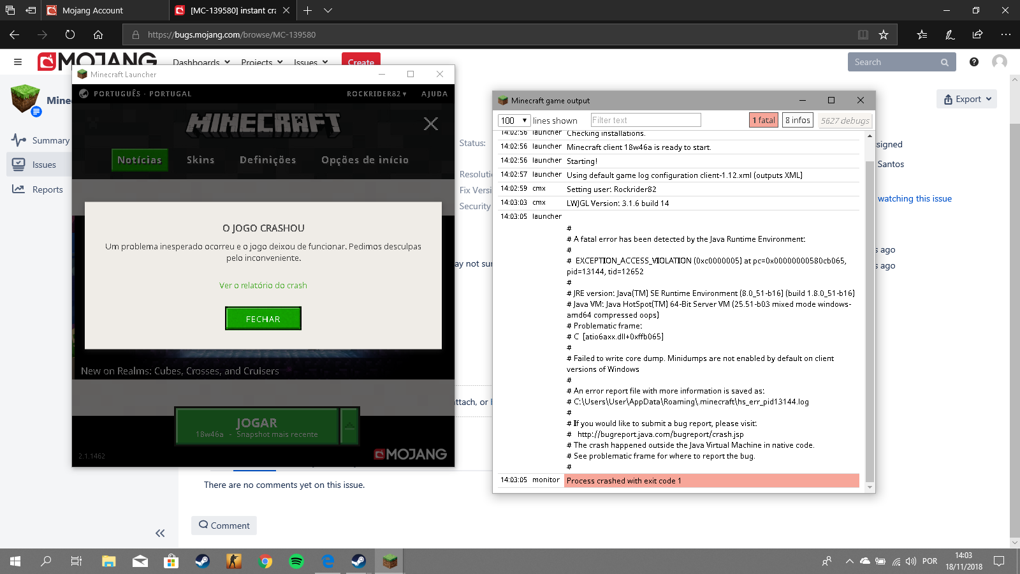Viewport: 1020px width, 574px height.
Task: Go to browser home page icon
Action: [x=98, y=34]
